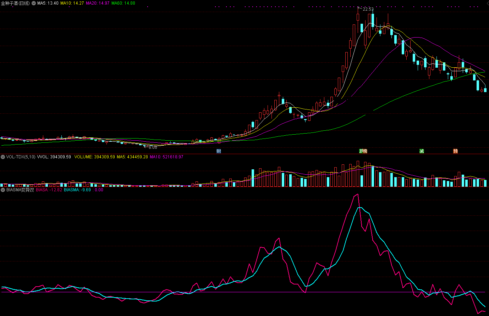Click the BIASMA变异双 indicator name
Screen dimensions: 489x316
coord(20,190)
